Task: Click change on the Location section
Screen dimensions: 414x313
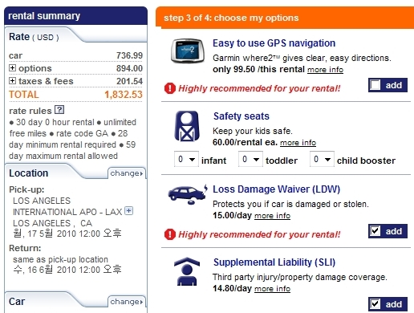Action: click(x=127, y=173)
